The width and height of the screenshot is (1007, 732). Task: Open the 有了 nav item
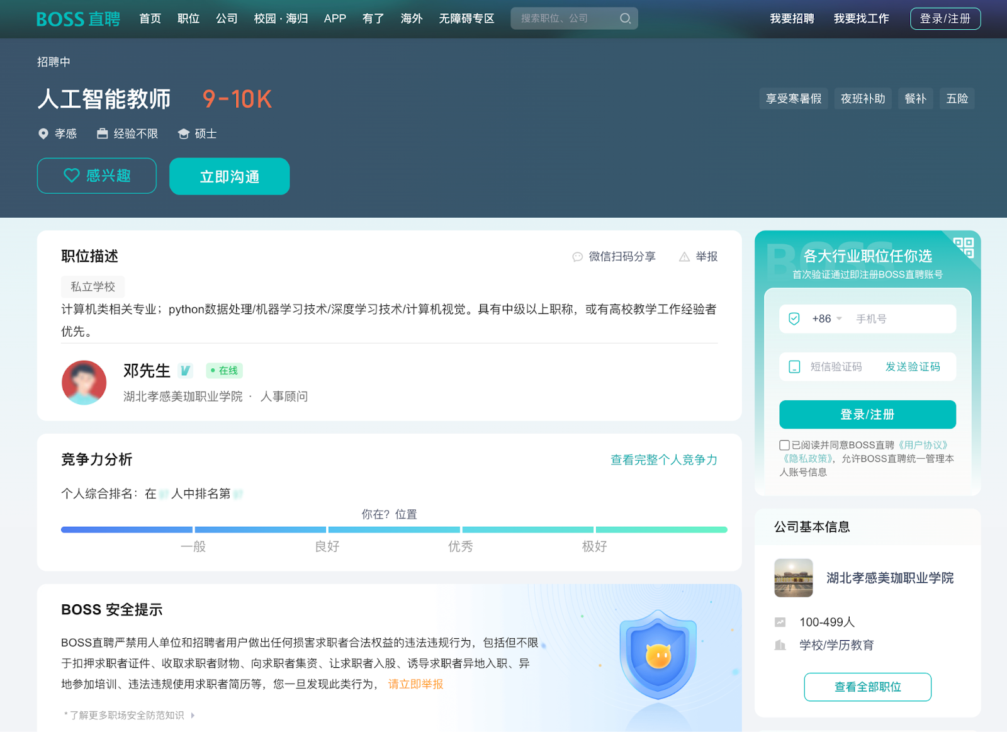[x=373, y=18]
